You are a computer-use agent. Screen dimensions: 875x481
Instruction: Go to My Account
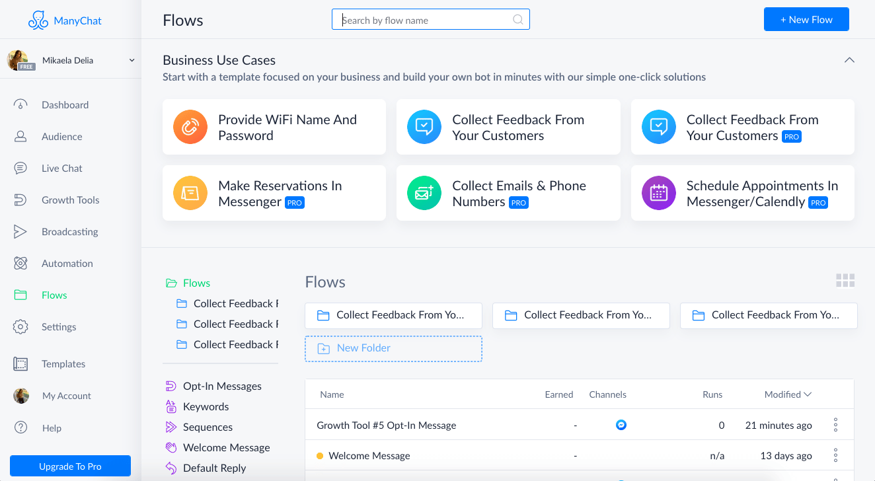click(67, 396)
